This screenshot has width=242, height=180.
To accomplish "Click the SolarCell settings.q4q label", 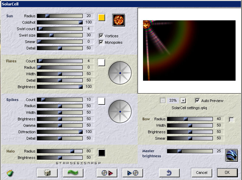I will click(x=189, y=108).
